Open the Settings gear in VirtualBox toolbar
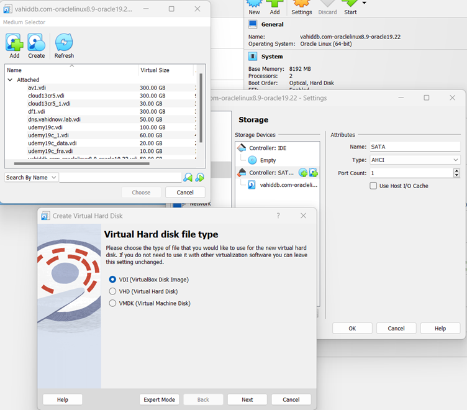This screenshot has height=410, width=467. [302, 6]
